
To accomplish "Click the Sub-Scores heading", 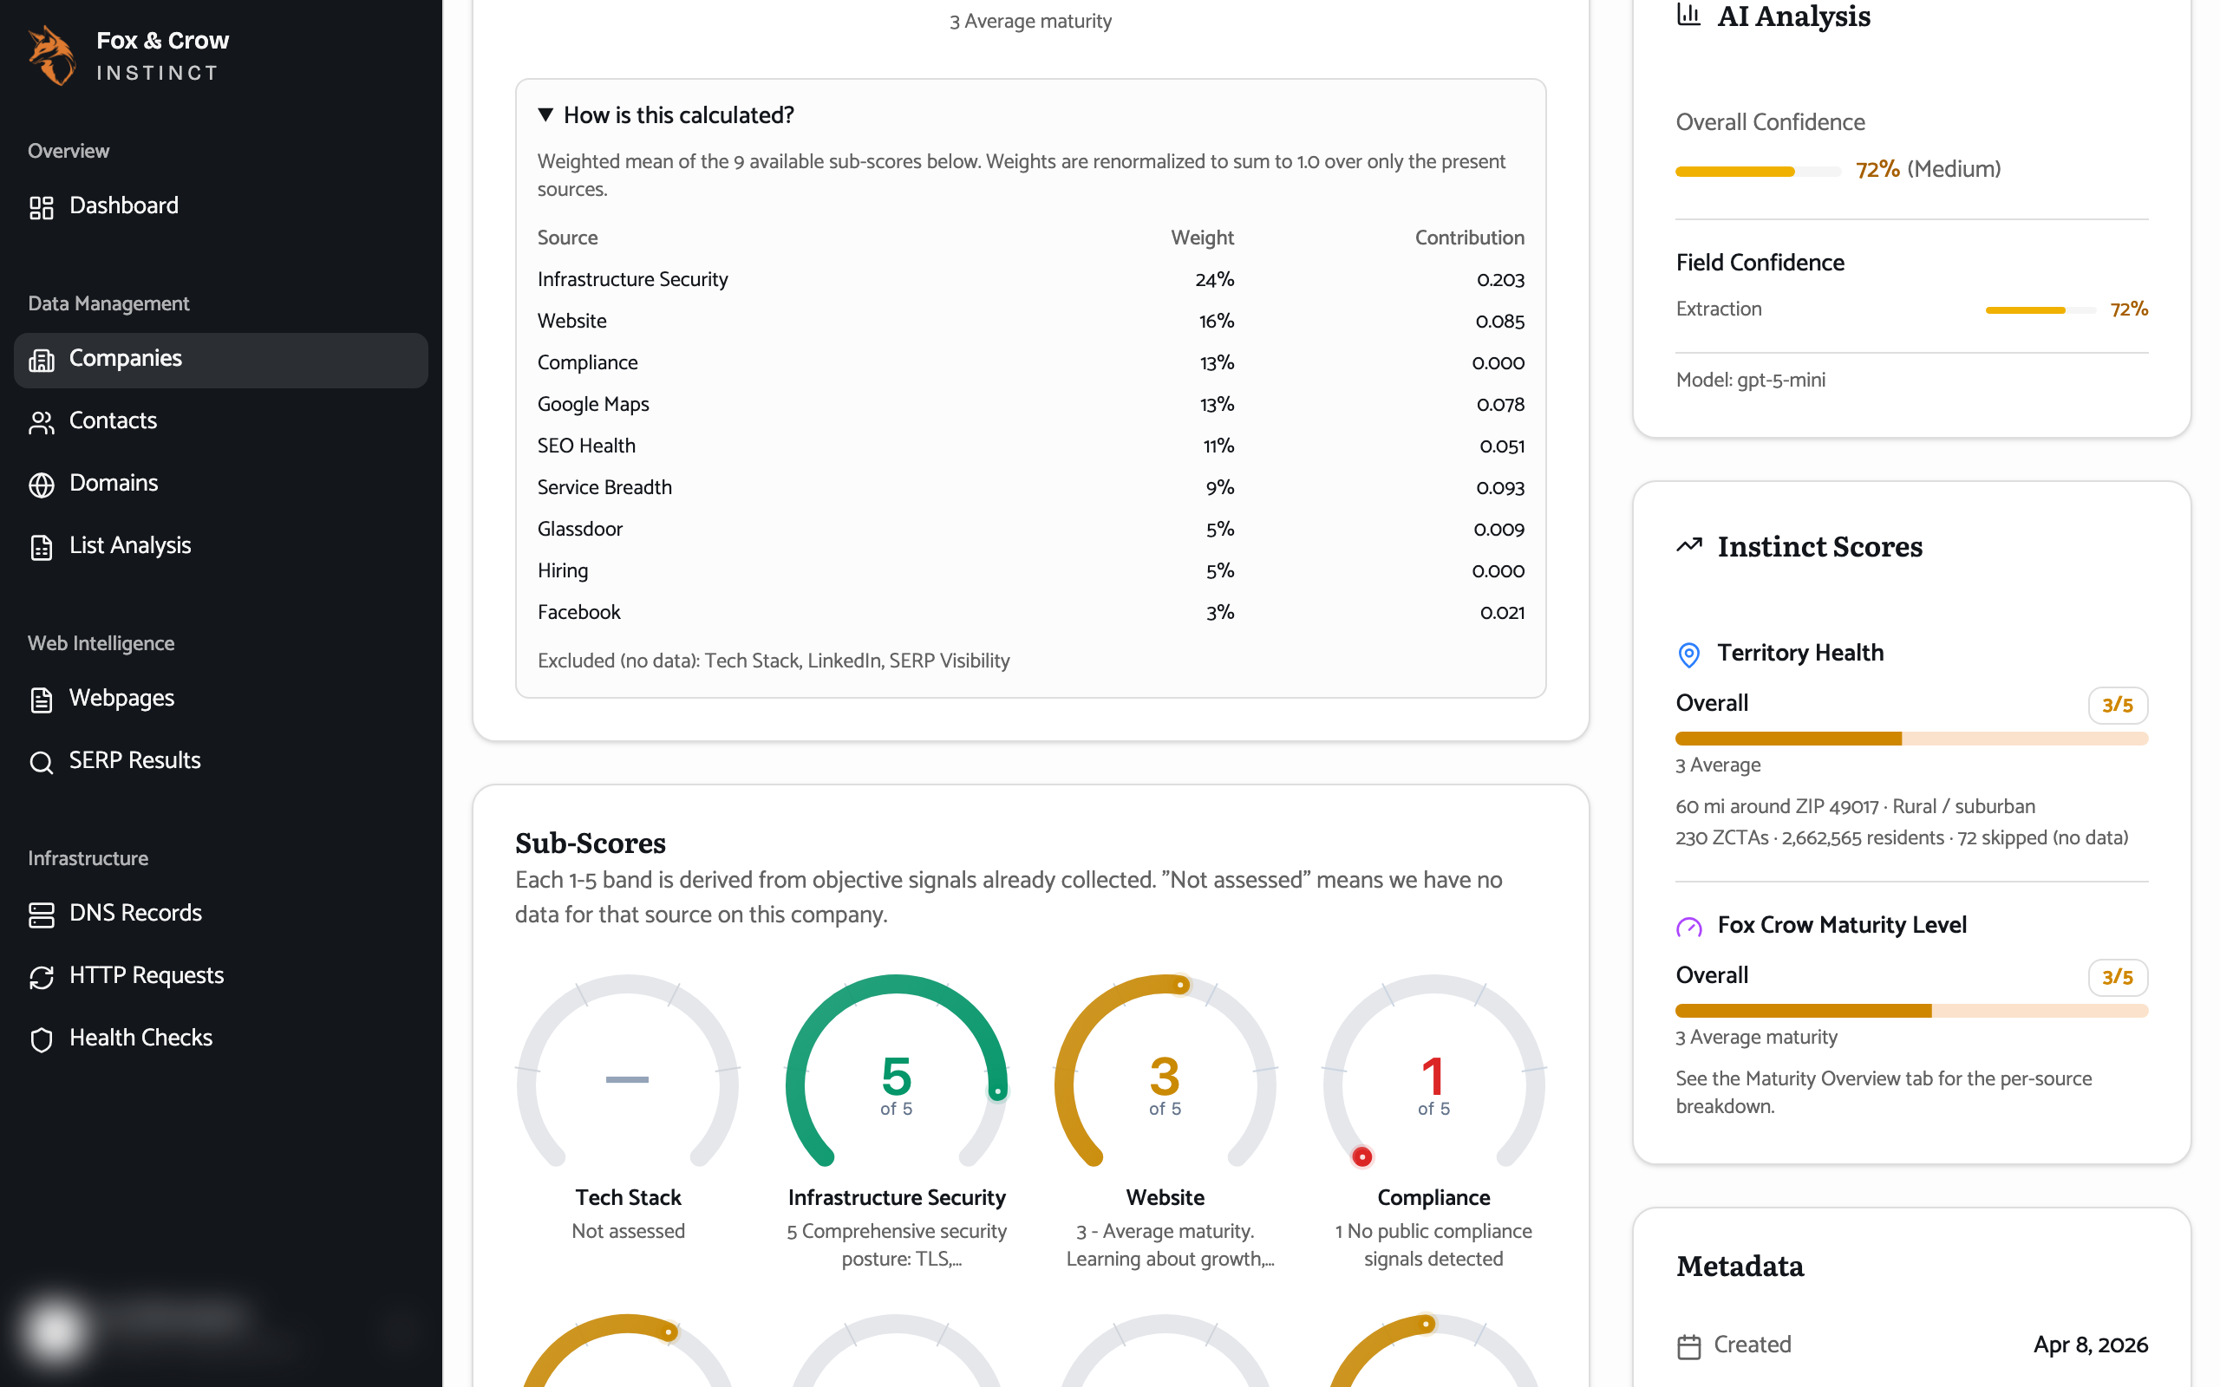I will (x=591, y=842).
